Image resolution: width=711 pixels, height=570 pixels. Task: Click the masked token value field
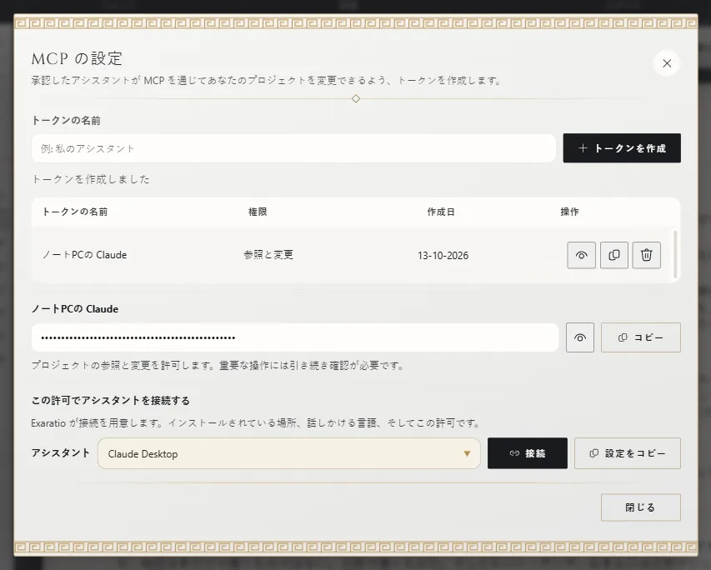coord(295,337)
